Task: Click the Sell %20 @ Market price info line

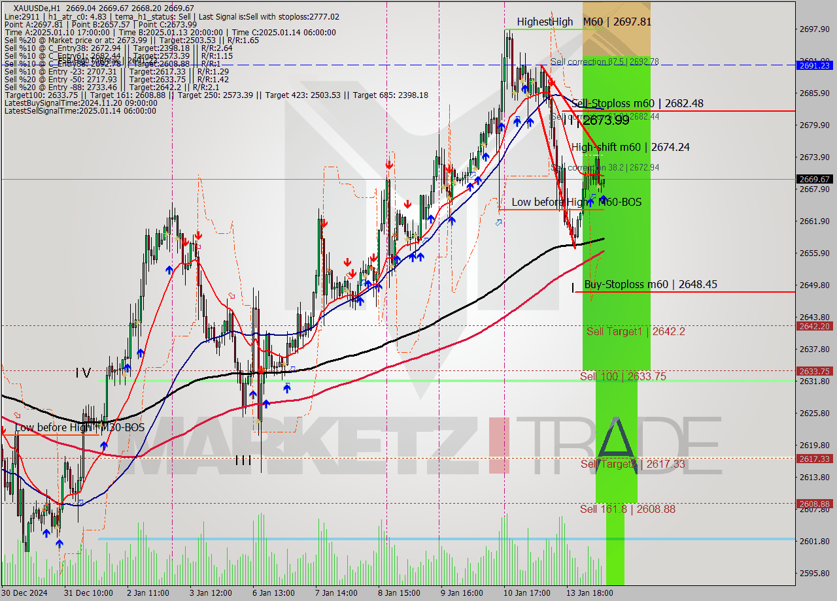Action: (131, 40)
